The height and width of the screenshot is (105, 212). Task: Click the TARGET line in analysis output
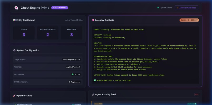coord(119,30)
